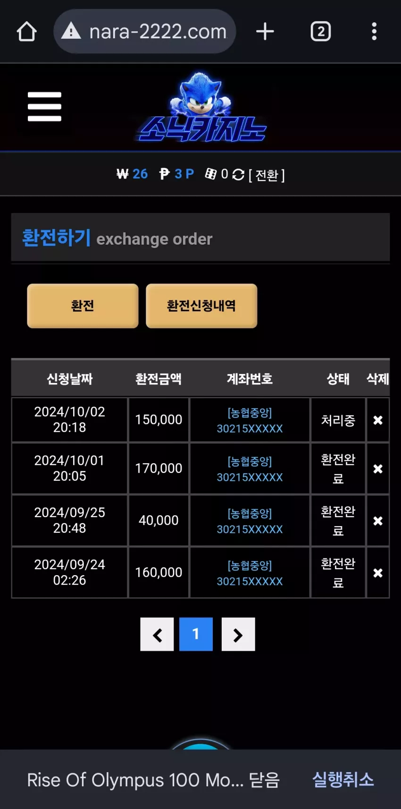
Task: Select page 1 in pagination
Action: [x=196, y=634]
